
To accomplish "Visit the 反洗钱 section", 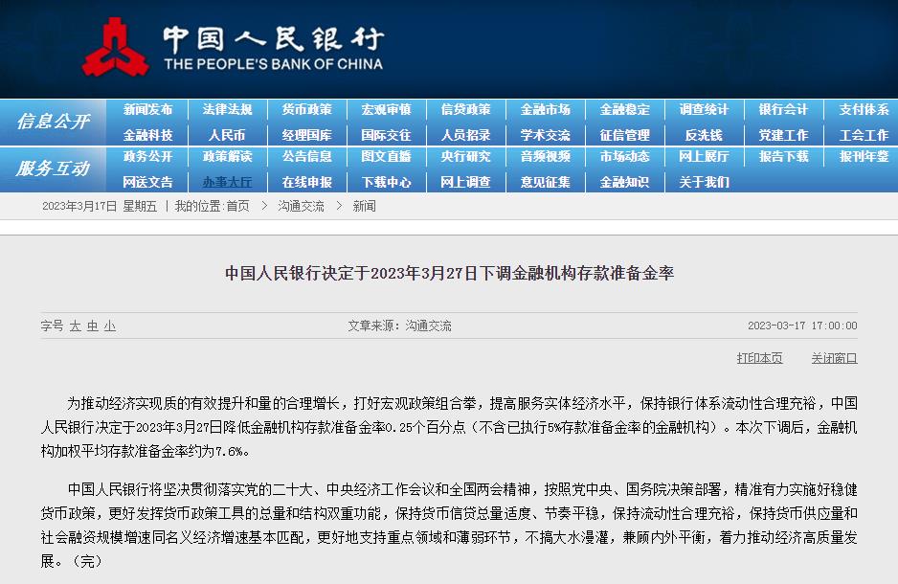I will [704, 135].
